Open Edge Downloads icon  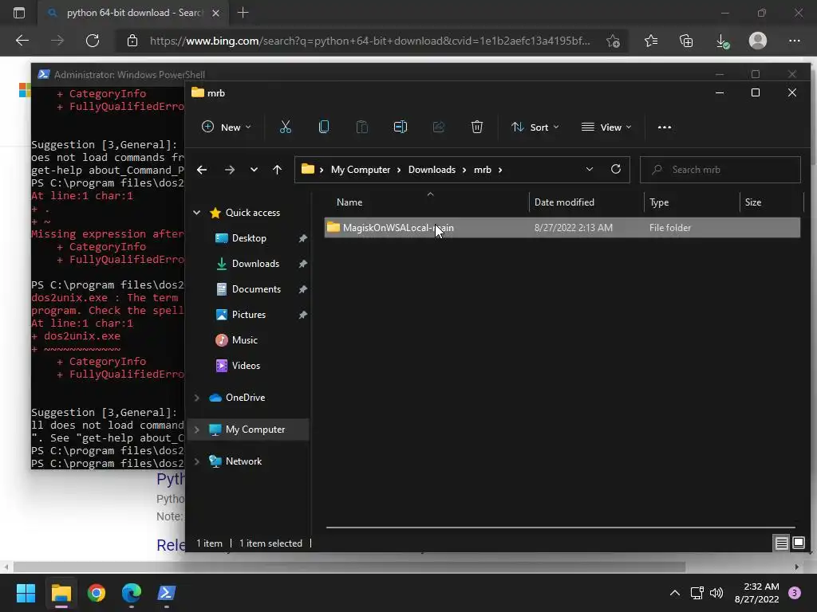coord(723,41)
